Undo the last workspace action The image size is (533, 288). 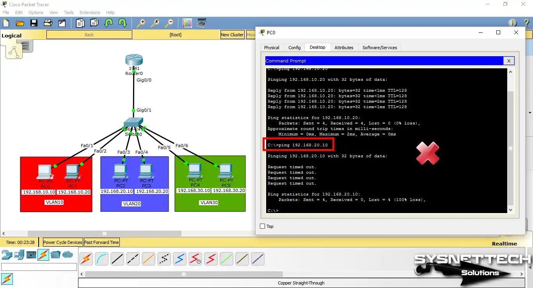108,23
